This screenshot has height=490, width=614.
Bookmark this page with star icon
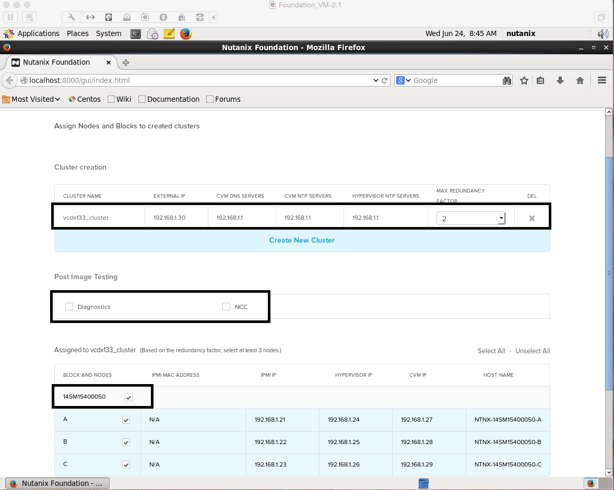[524, 80]
